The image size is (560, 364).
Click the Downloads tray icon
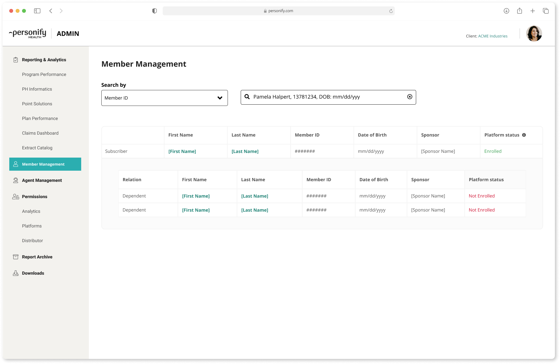[15, 273]
